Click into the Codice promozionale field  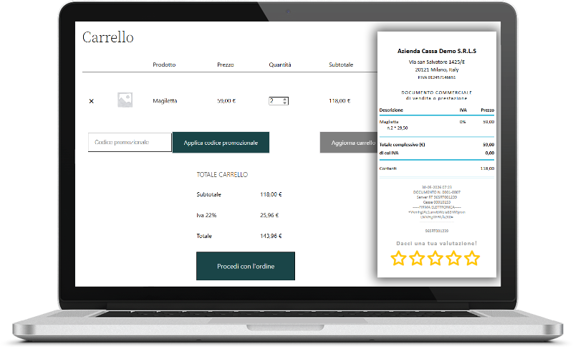click(x=130, y=142)
